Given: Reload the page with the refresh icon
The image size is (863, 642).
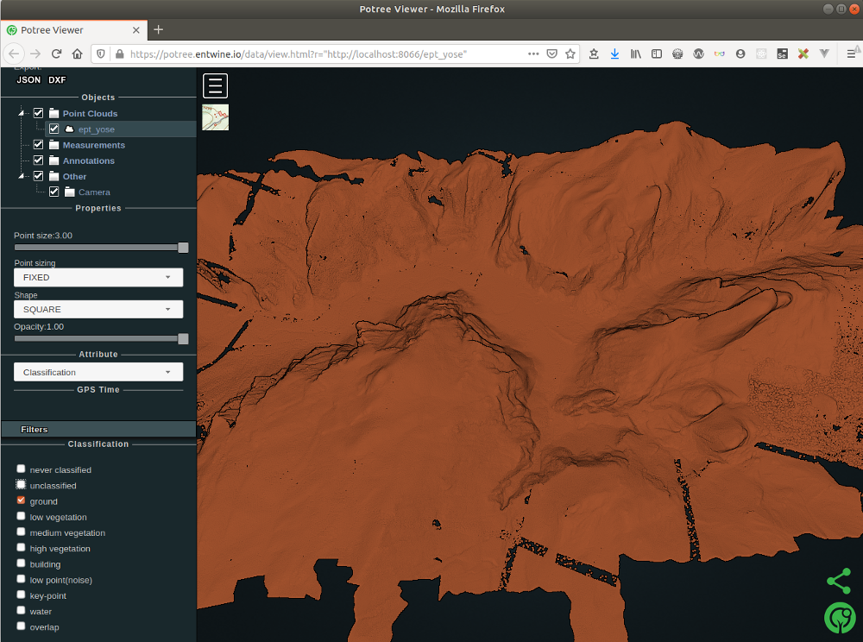Looking at the screenshot, I should coord(56,53).
